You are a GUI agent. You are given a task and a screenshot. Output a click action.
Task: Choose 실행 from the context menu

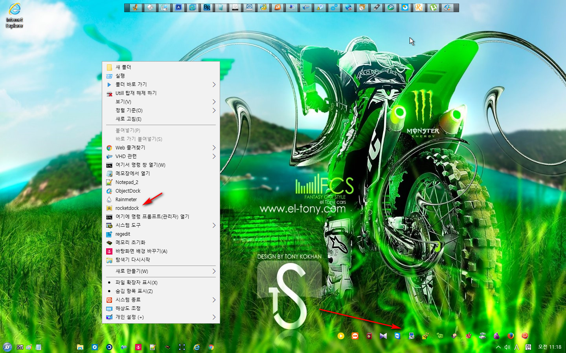(161, 76)
